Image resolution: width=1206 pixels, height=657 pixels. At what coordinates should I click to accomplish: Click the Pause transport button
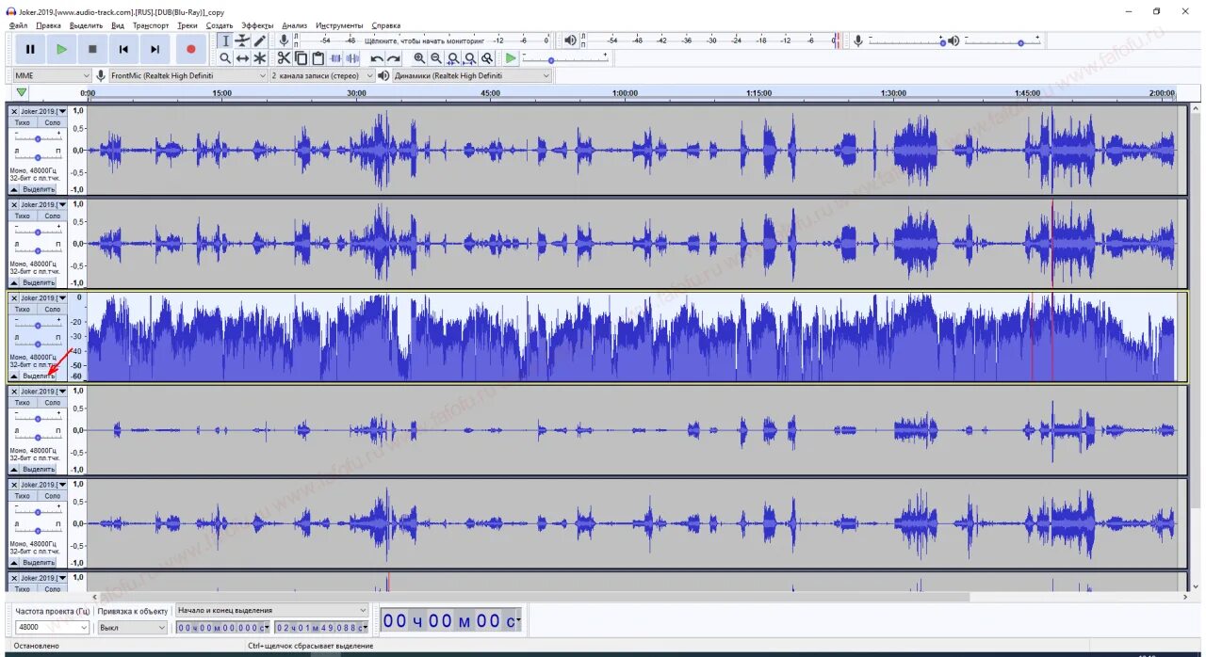[30, 49]
